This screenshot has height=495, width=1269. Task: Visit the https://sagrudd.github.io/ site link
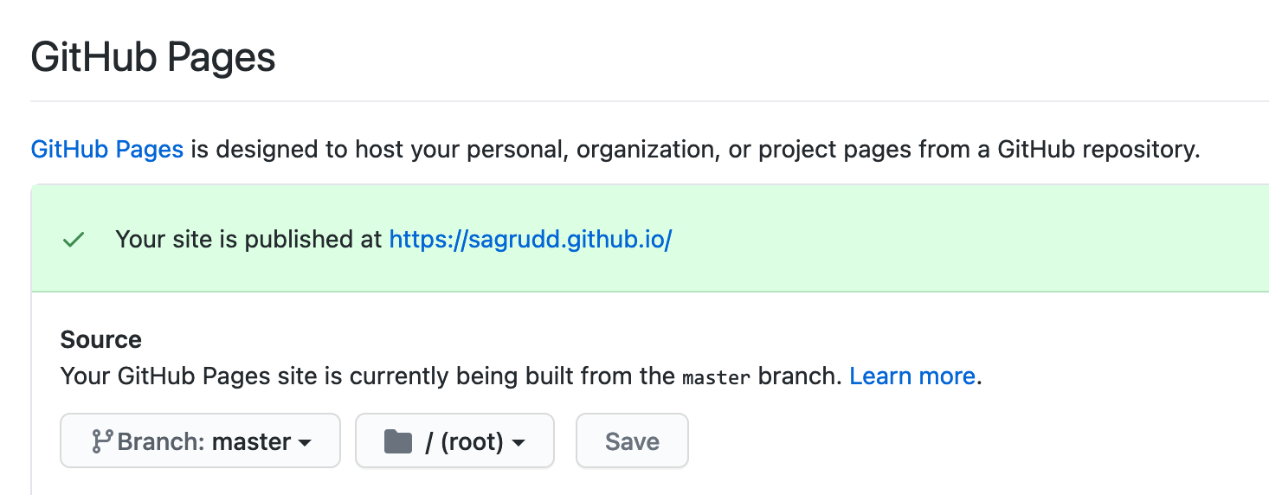point(531,240)
